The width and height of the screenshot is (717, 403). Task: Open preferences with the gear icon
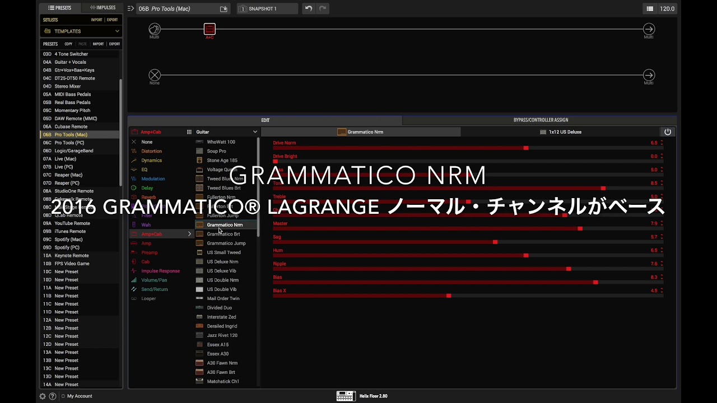coord(43,396)
